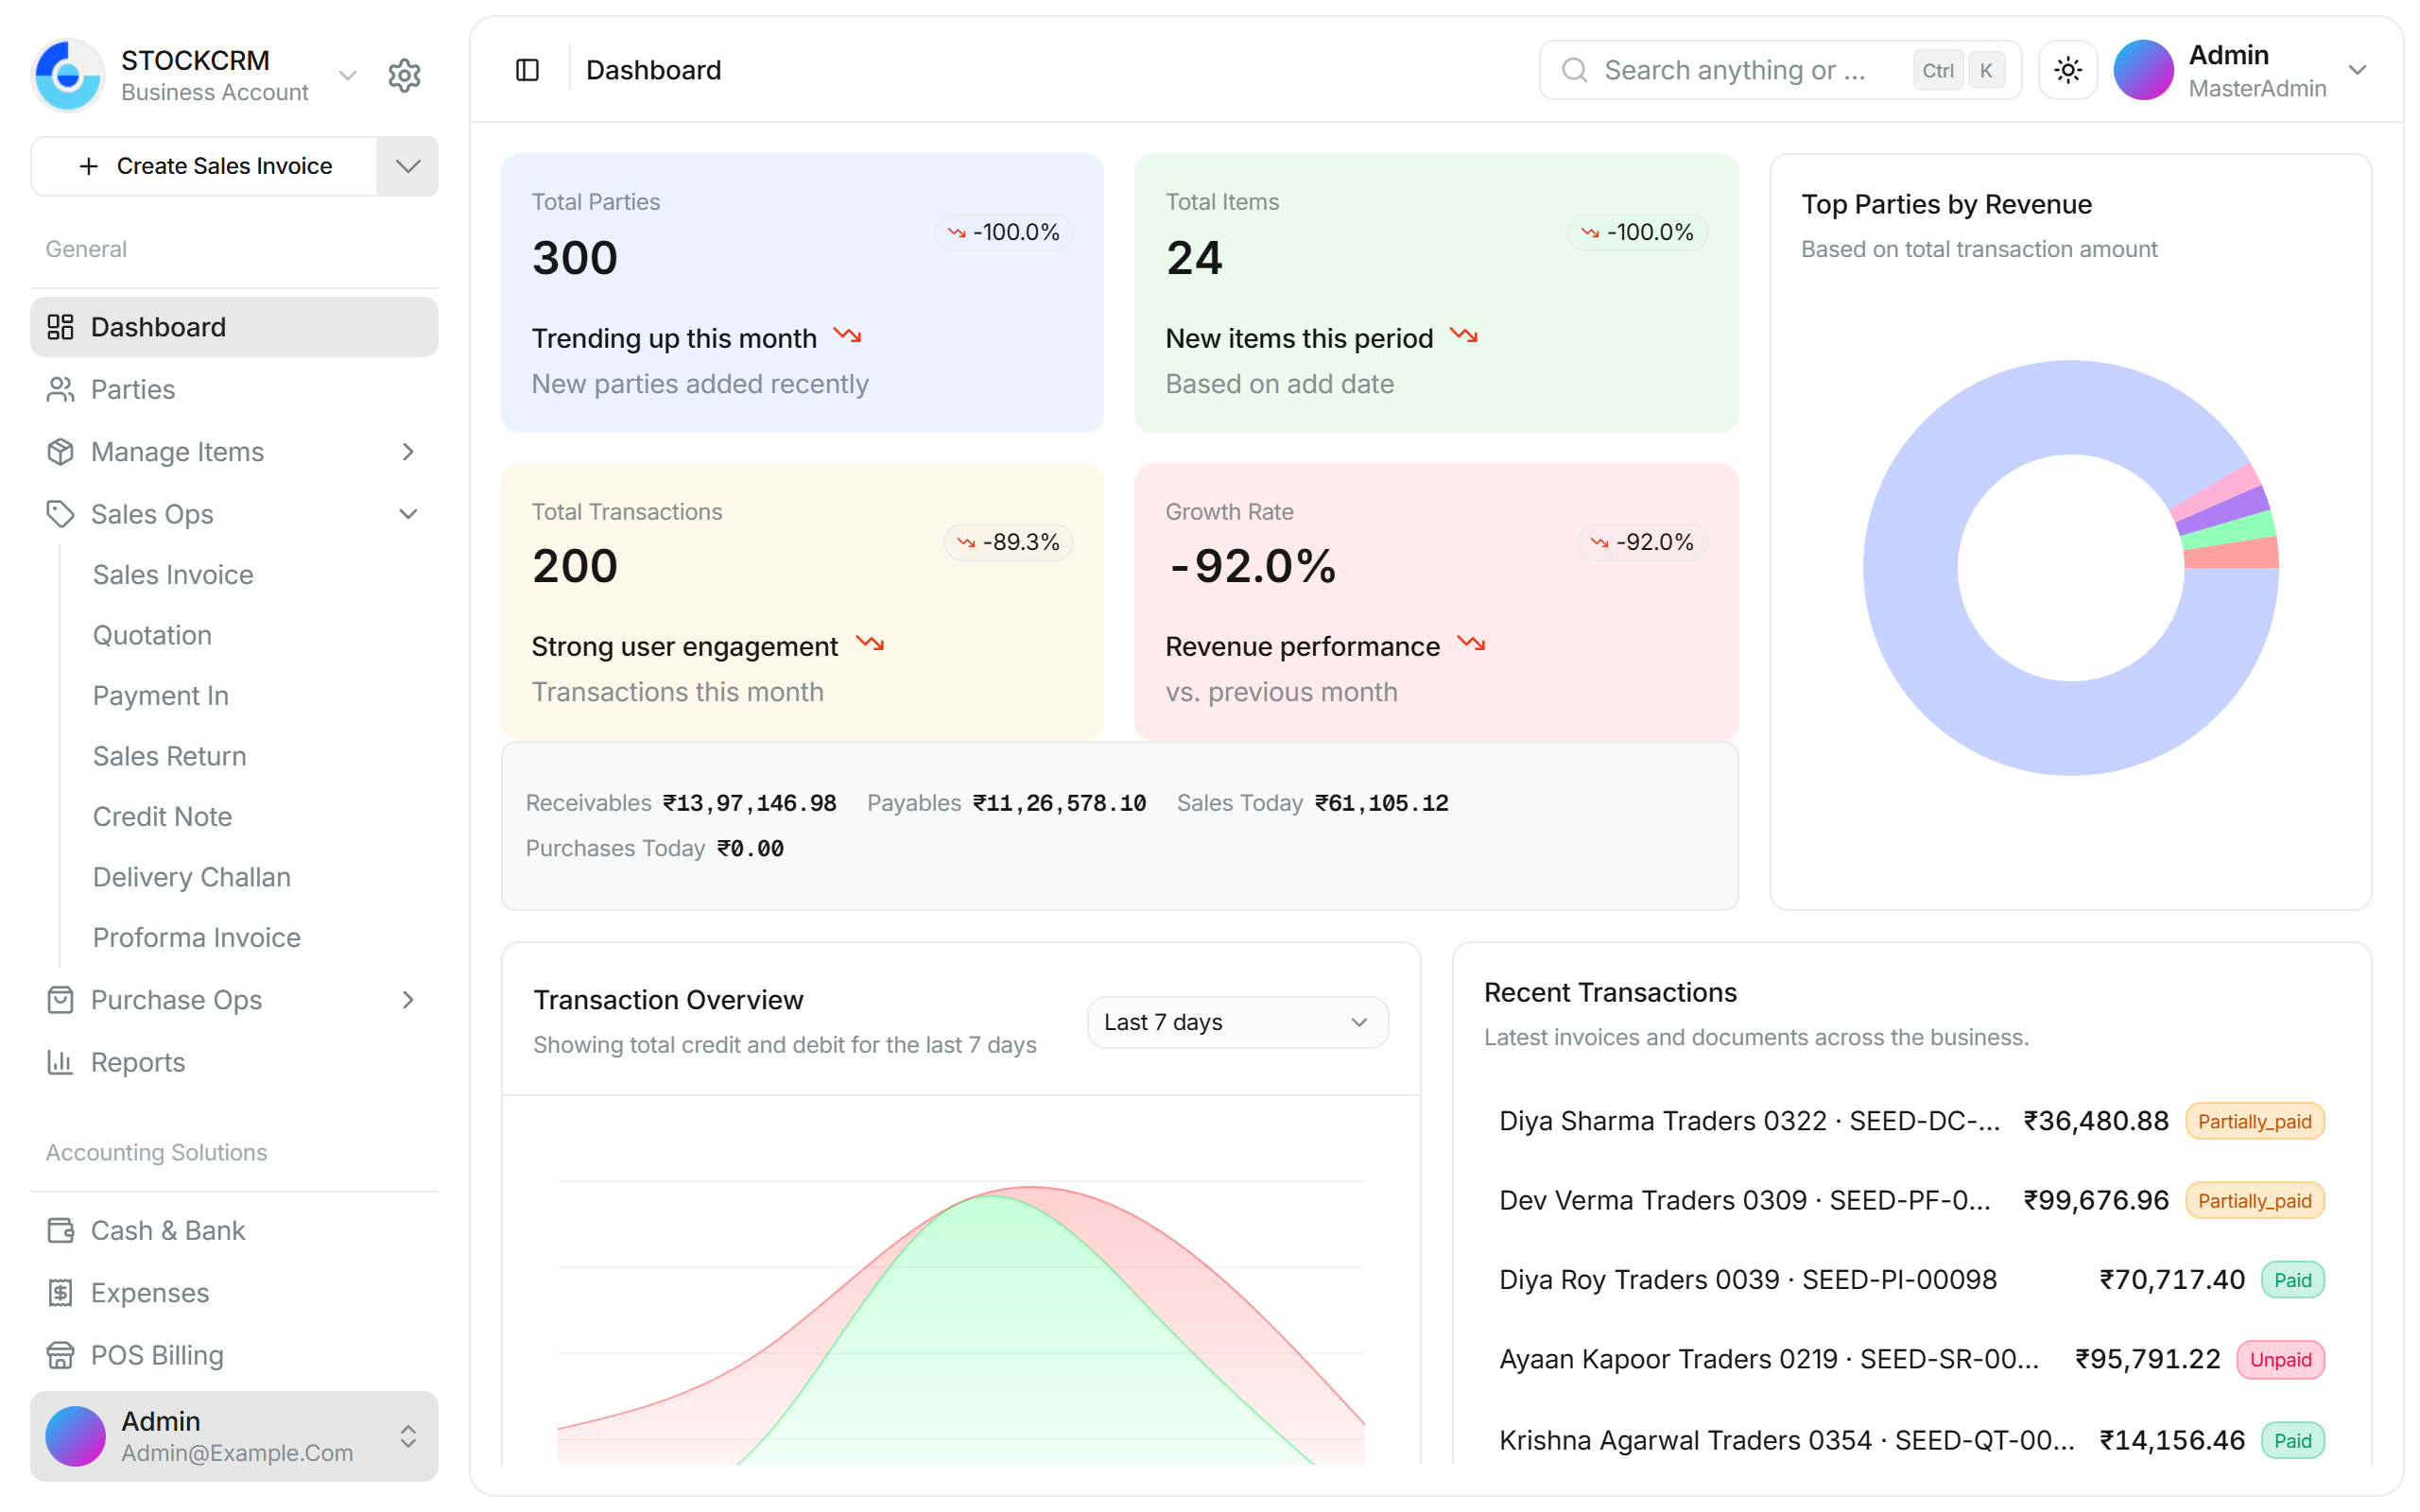Open the settings gear icon

(404, 75)
